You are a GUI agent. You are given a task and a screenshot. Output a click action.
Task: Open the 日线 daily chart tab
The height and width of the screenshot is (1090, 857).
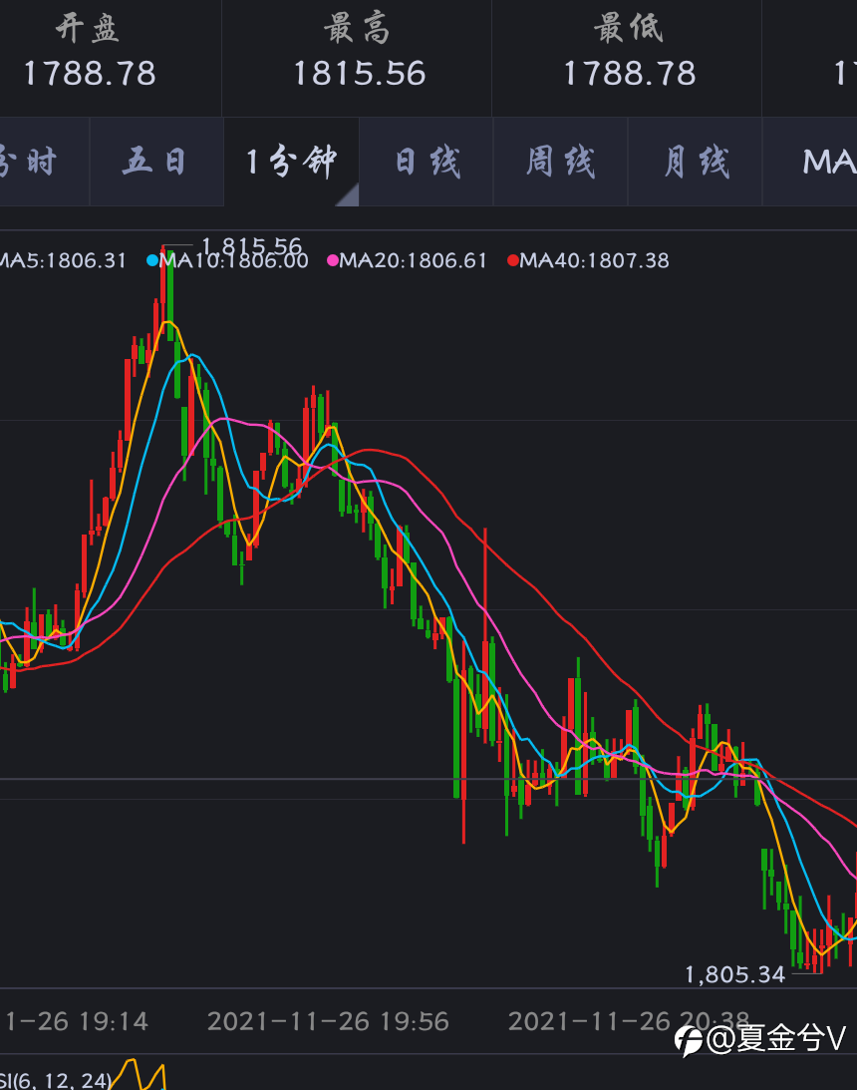pos(426,162)
